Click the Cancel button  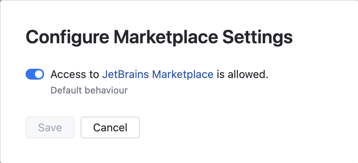pyautogui.click(x=110, y=127)
